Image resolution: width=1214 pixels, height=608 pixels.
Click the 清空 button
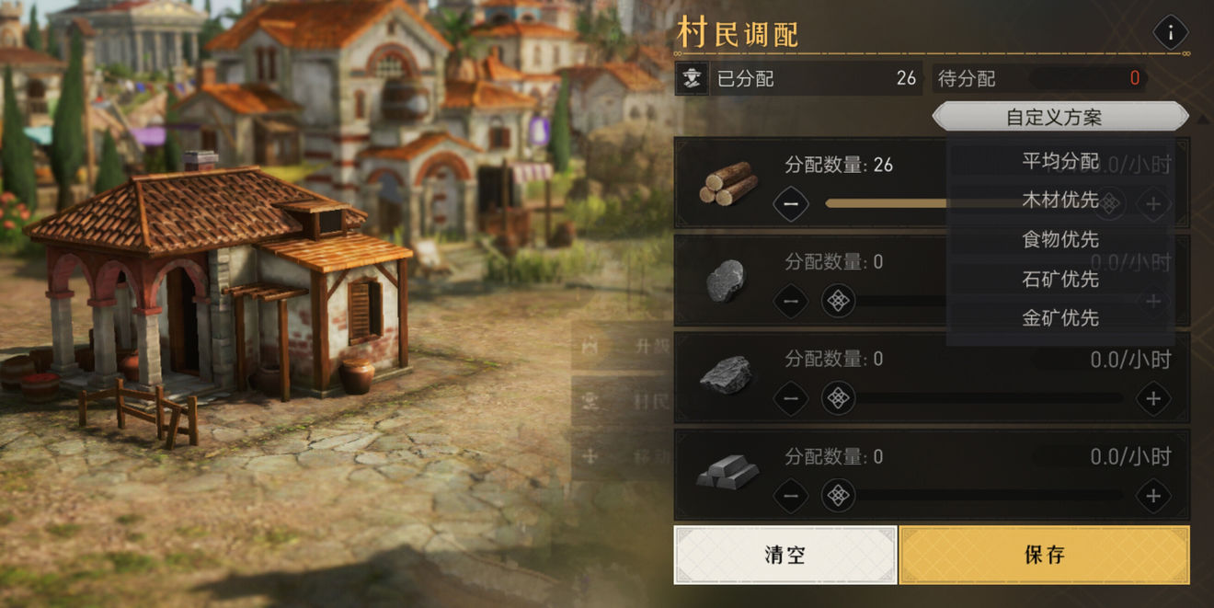click(x=785, y=555)
